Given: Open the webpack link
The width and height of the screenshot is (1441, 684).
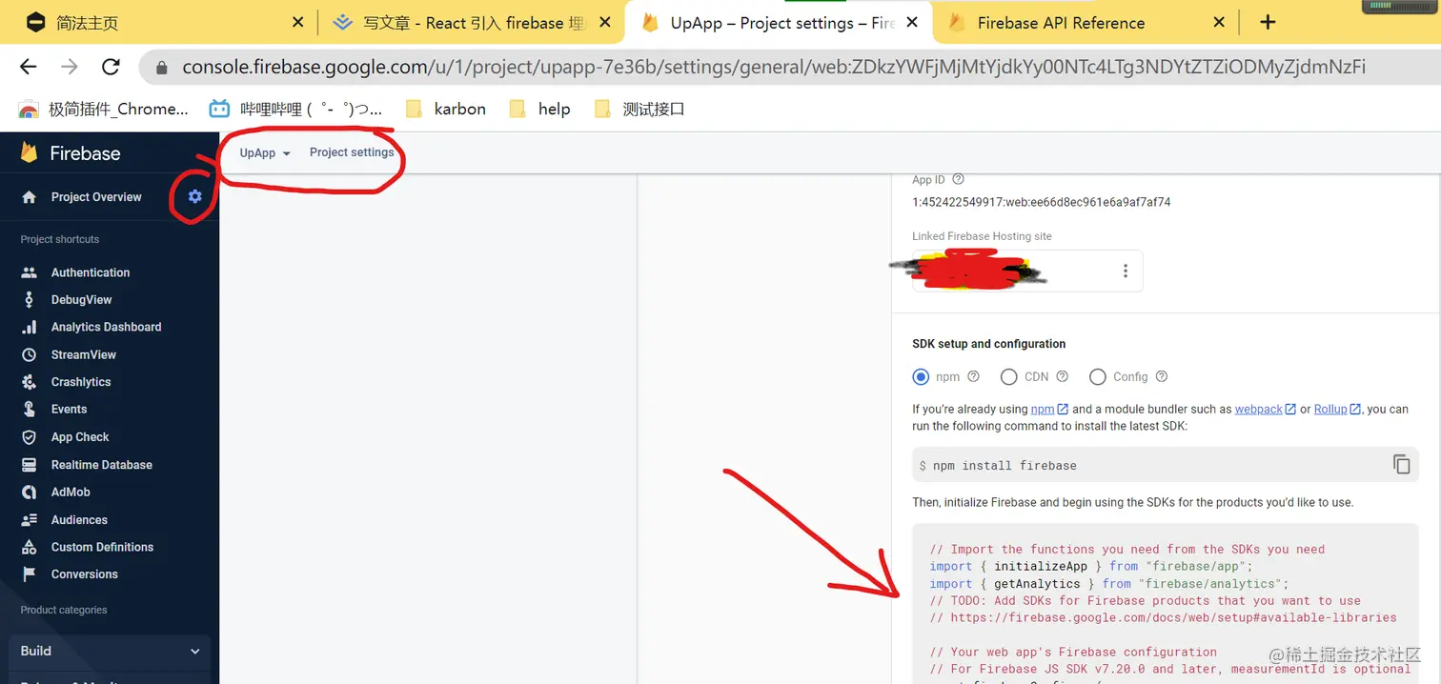Looking at the screenshot, I should [x=1265, y=409].
